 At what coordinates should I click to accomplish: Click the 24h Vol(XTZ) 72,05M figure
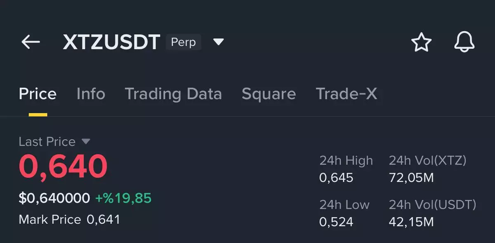pyautogui.click(x=411, y=178)
